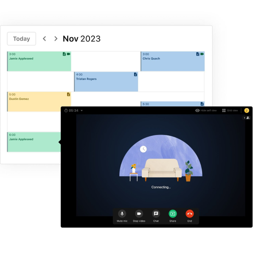Share your screen with green Share button
Viewport: 253px width, 253px height.
coord(173,214)
